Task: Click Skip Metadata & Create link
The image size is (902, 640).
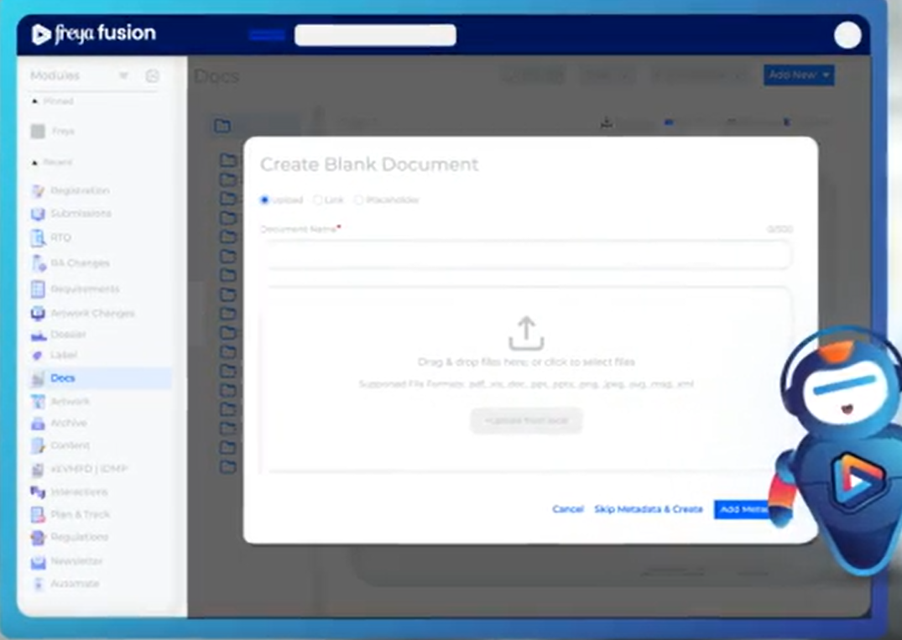Action: coord(649,509)
